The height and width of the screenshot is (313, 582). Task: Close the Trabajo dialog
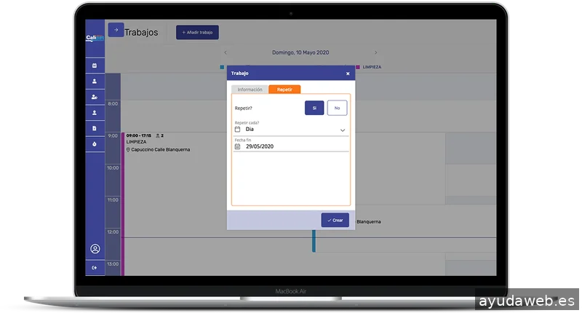[x=348, y=74]
